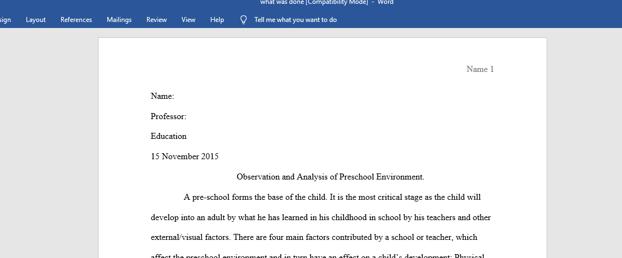Click the Tell me lightbulb icon
This screenshot has width=622, height=258.
pyautogui.click(x=243, y=20)
